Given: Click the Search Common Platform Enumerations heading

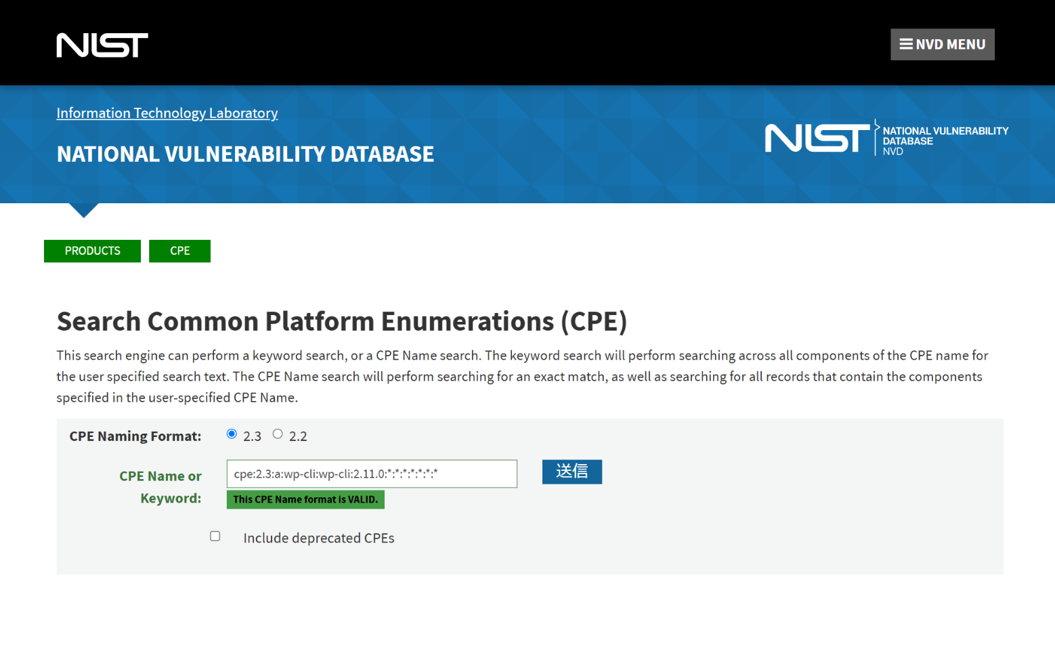Looking at the screenshot, I should [342, 321].
